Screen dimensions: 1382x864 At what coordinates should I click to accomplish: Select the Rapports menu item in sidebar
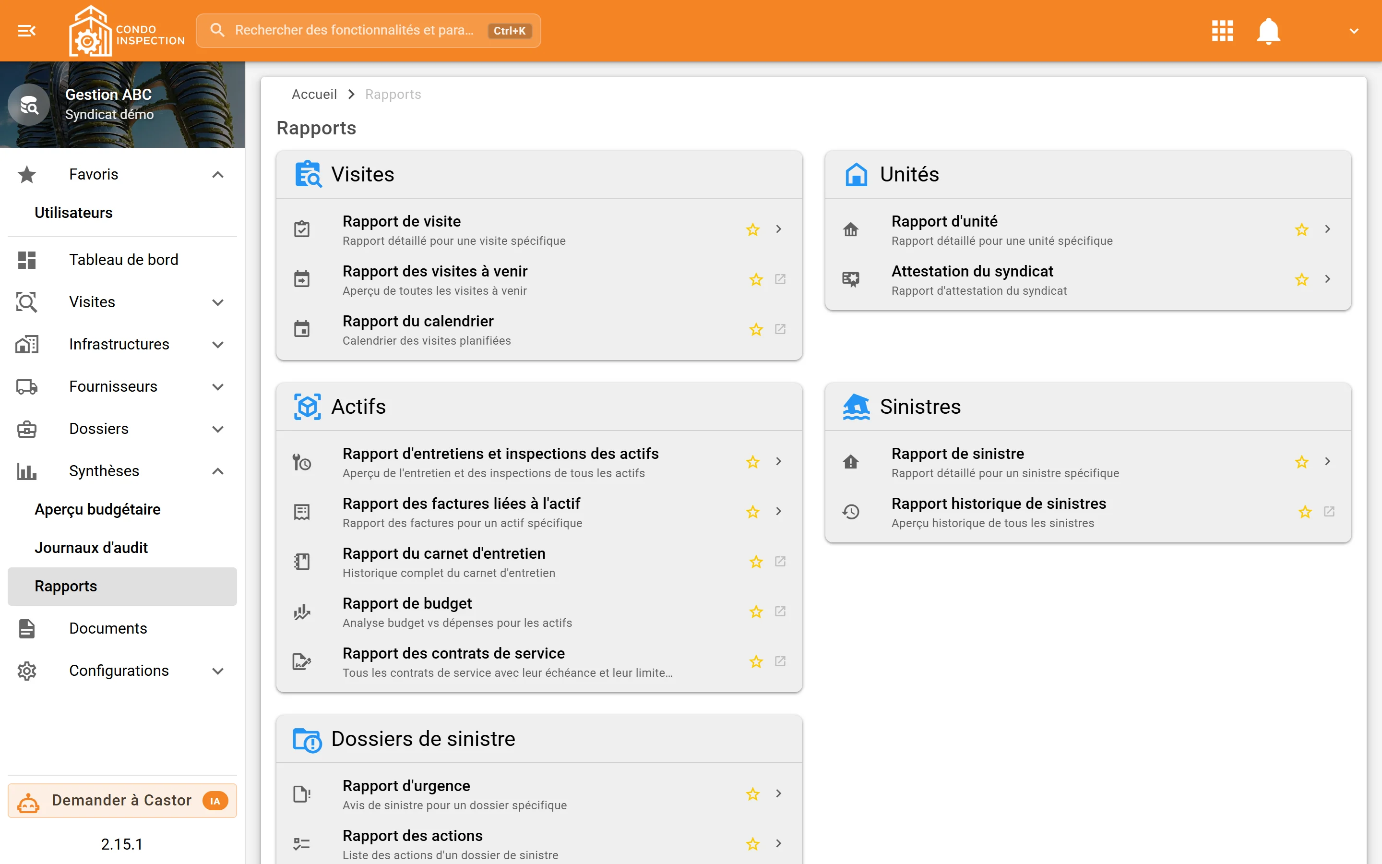click(122, 586)
